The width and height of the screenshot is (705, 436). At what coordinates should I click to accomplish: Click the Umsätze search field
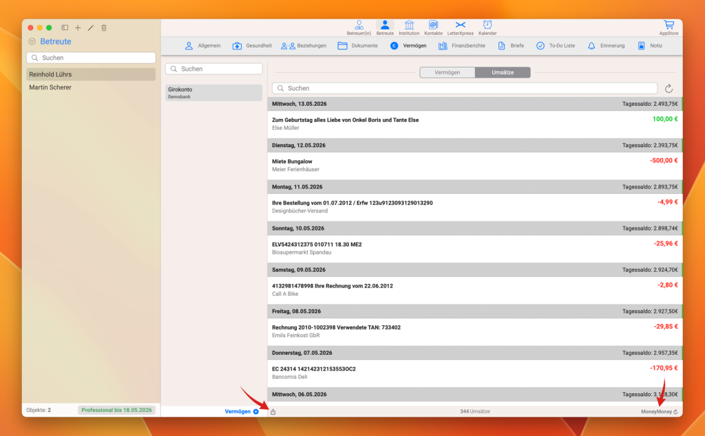click(x=465, y=89)
